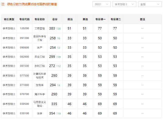Click the total score 258
The image size is (164, 120).
53,38
